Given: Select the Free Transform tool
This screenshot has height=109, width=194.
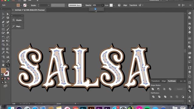Looking at the screenshot, I should click(8, 41).
